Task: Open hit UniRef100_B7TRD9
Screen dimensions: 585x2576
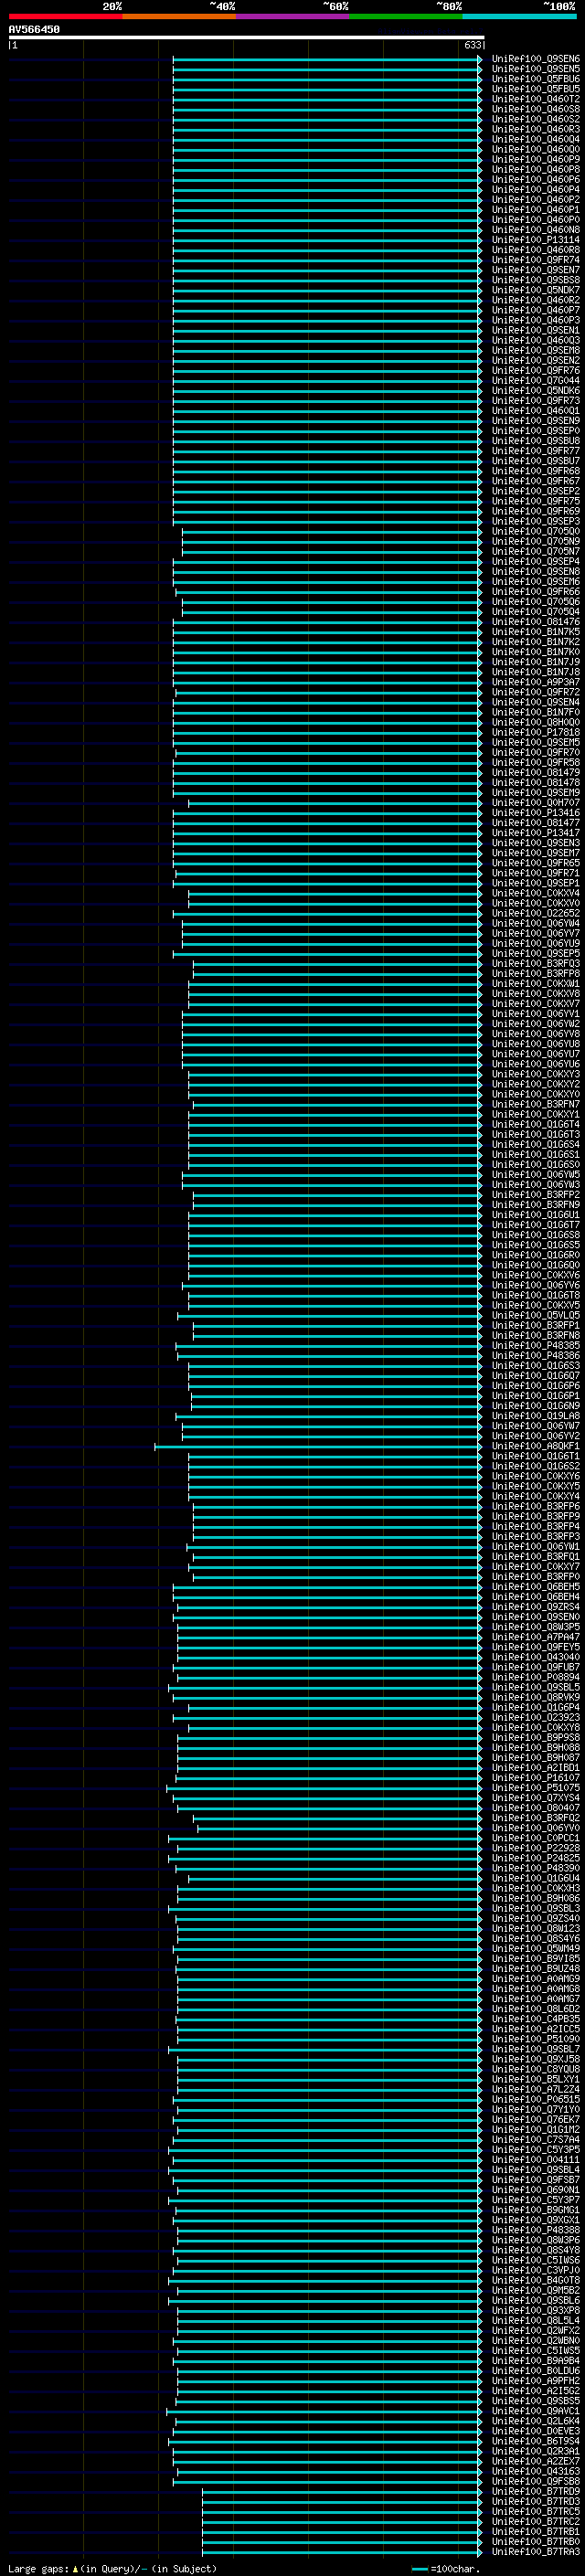Action: coord(535,2491)
